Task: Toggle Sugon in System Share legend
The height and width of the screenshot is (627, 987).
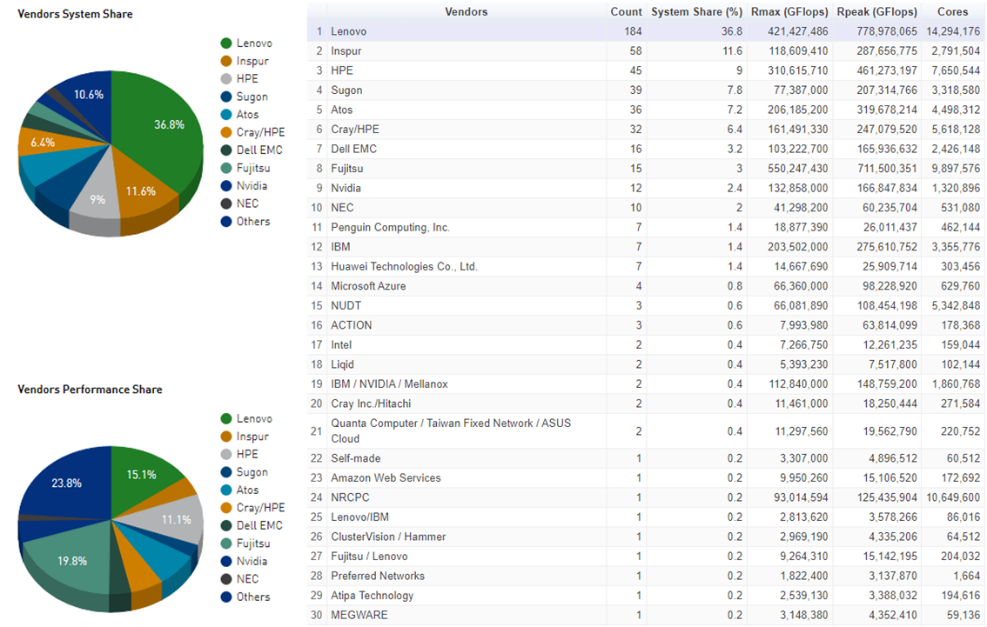Action: (245, 97)
